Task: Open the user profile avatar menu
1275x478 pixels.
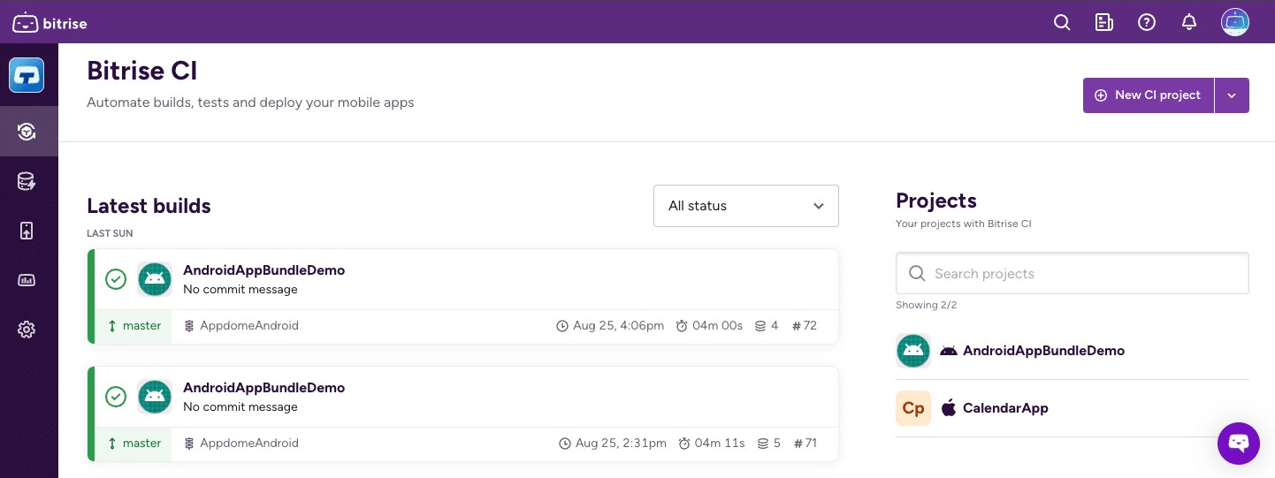Action: 1234,22
